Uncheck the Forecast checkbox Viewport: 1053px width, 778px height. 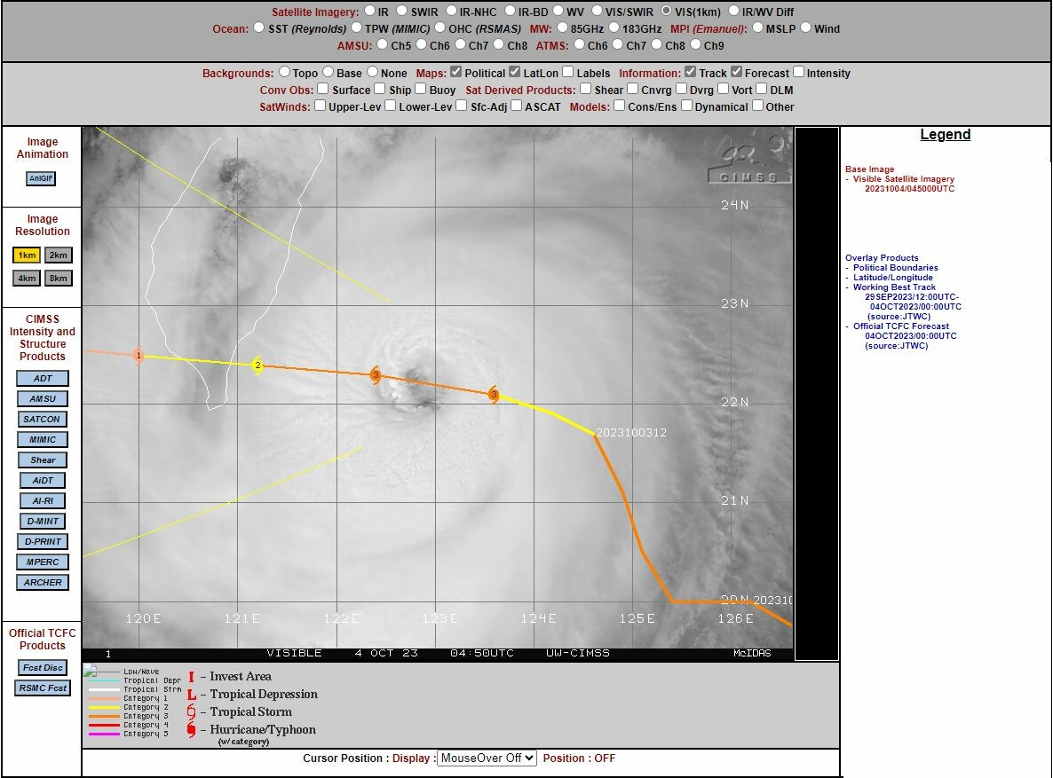coord(736,72)
